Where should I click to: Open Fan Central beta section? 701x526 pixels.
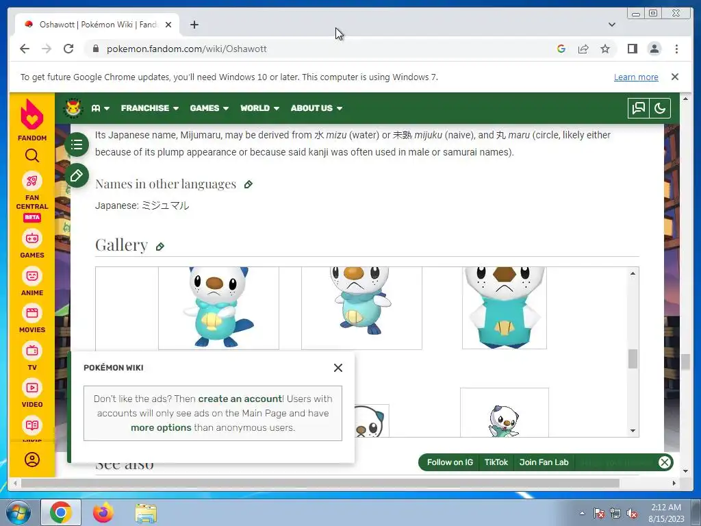[31, 197]
